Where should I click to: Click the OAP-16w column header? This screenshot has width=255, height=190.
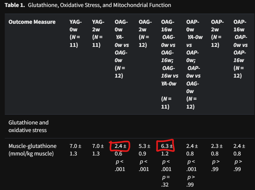[x=240, y=49]
